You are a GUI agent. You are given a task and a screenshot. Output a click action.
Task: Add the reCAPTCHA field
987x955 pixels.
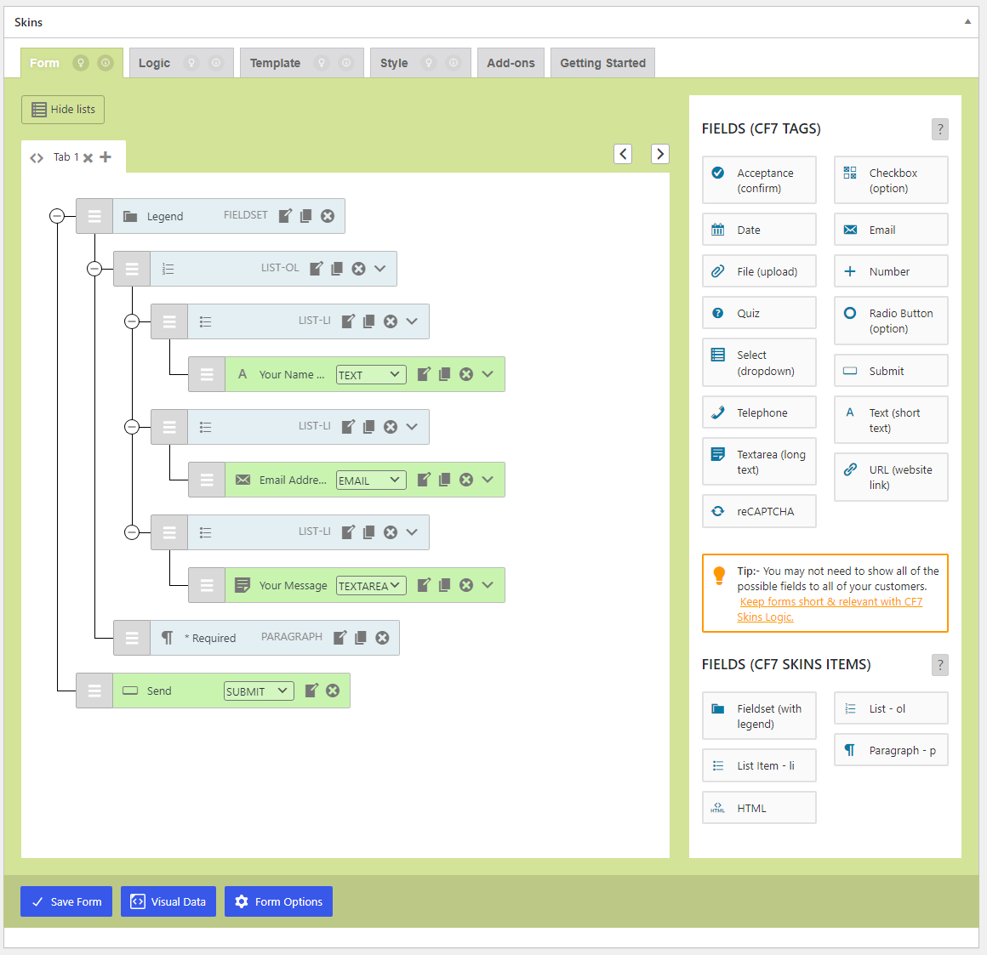(758, 511)
